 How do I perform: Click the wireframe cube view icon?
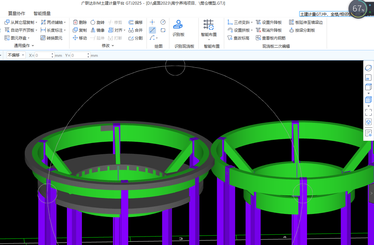pyautogui.click(x=368, y=87)
